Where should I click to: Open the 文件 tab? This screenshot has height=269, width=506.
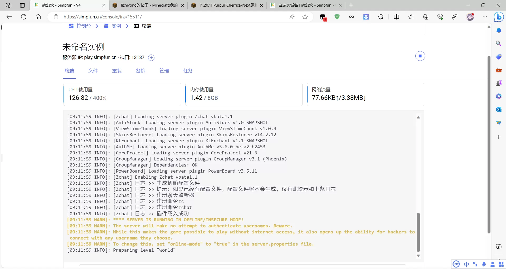[x=93, y=71]
